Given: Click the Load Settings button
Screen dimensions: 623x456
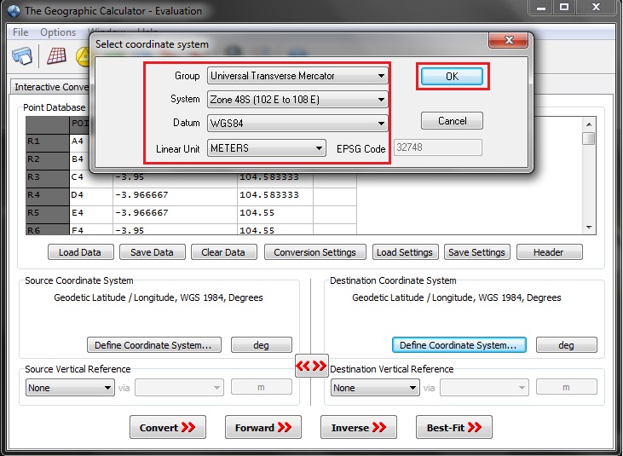Looking at the screenshot, I should click(406, 252).
